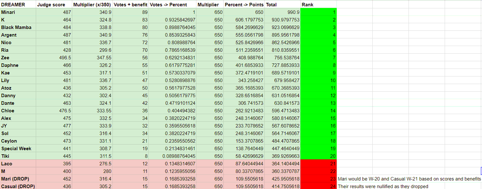Viewport: 482px width, 189px height.
Task: Select the Votes -> Percent header cell
Action: tap(173, 5)
